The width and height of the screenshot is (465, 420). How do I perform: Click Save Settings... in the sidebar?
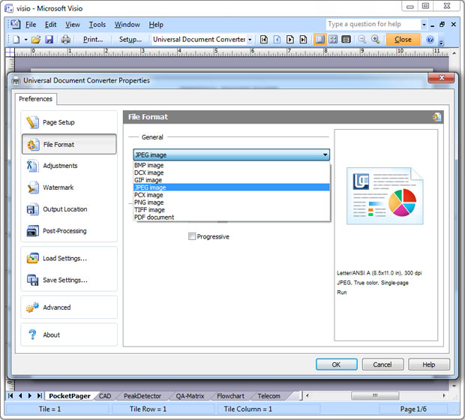[69, 280]
